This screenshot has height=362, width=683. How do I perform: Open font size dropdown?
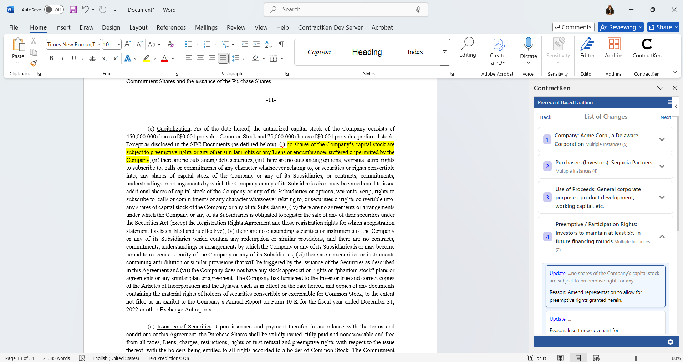pyautogui.click(x=119, y=44)
